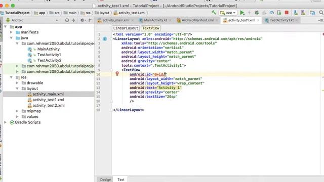Select activity_test1.xml in project tree
Image resolution: width=324 pixels, height=182 pixels.
(48, 100)
